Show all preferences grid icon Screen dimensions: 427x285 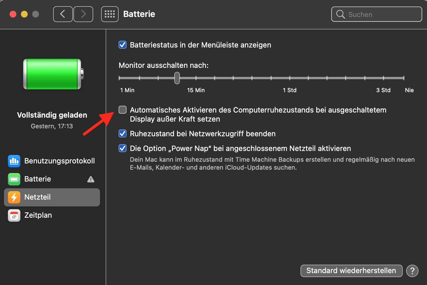(110, 14)
